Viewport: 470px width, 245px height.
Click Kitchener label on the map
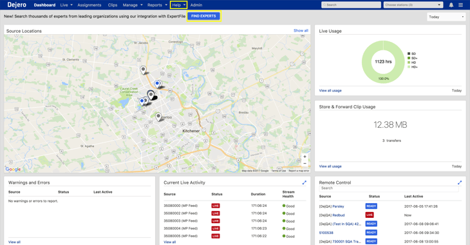click(x=191, y=131)
